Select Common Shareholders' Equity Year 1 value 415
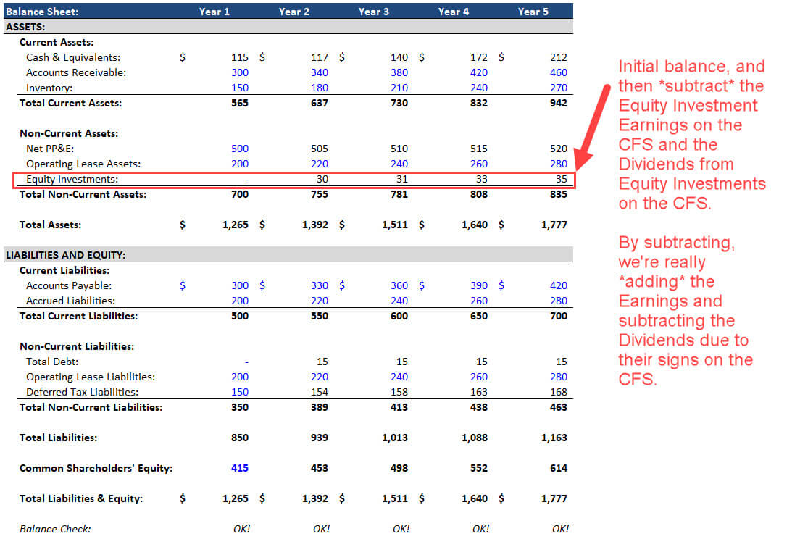 [240, 468]
